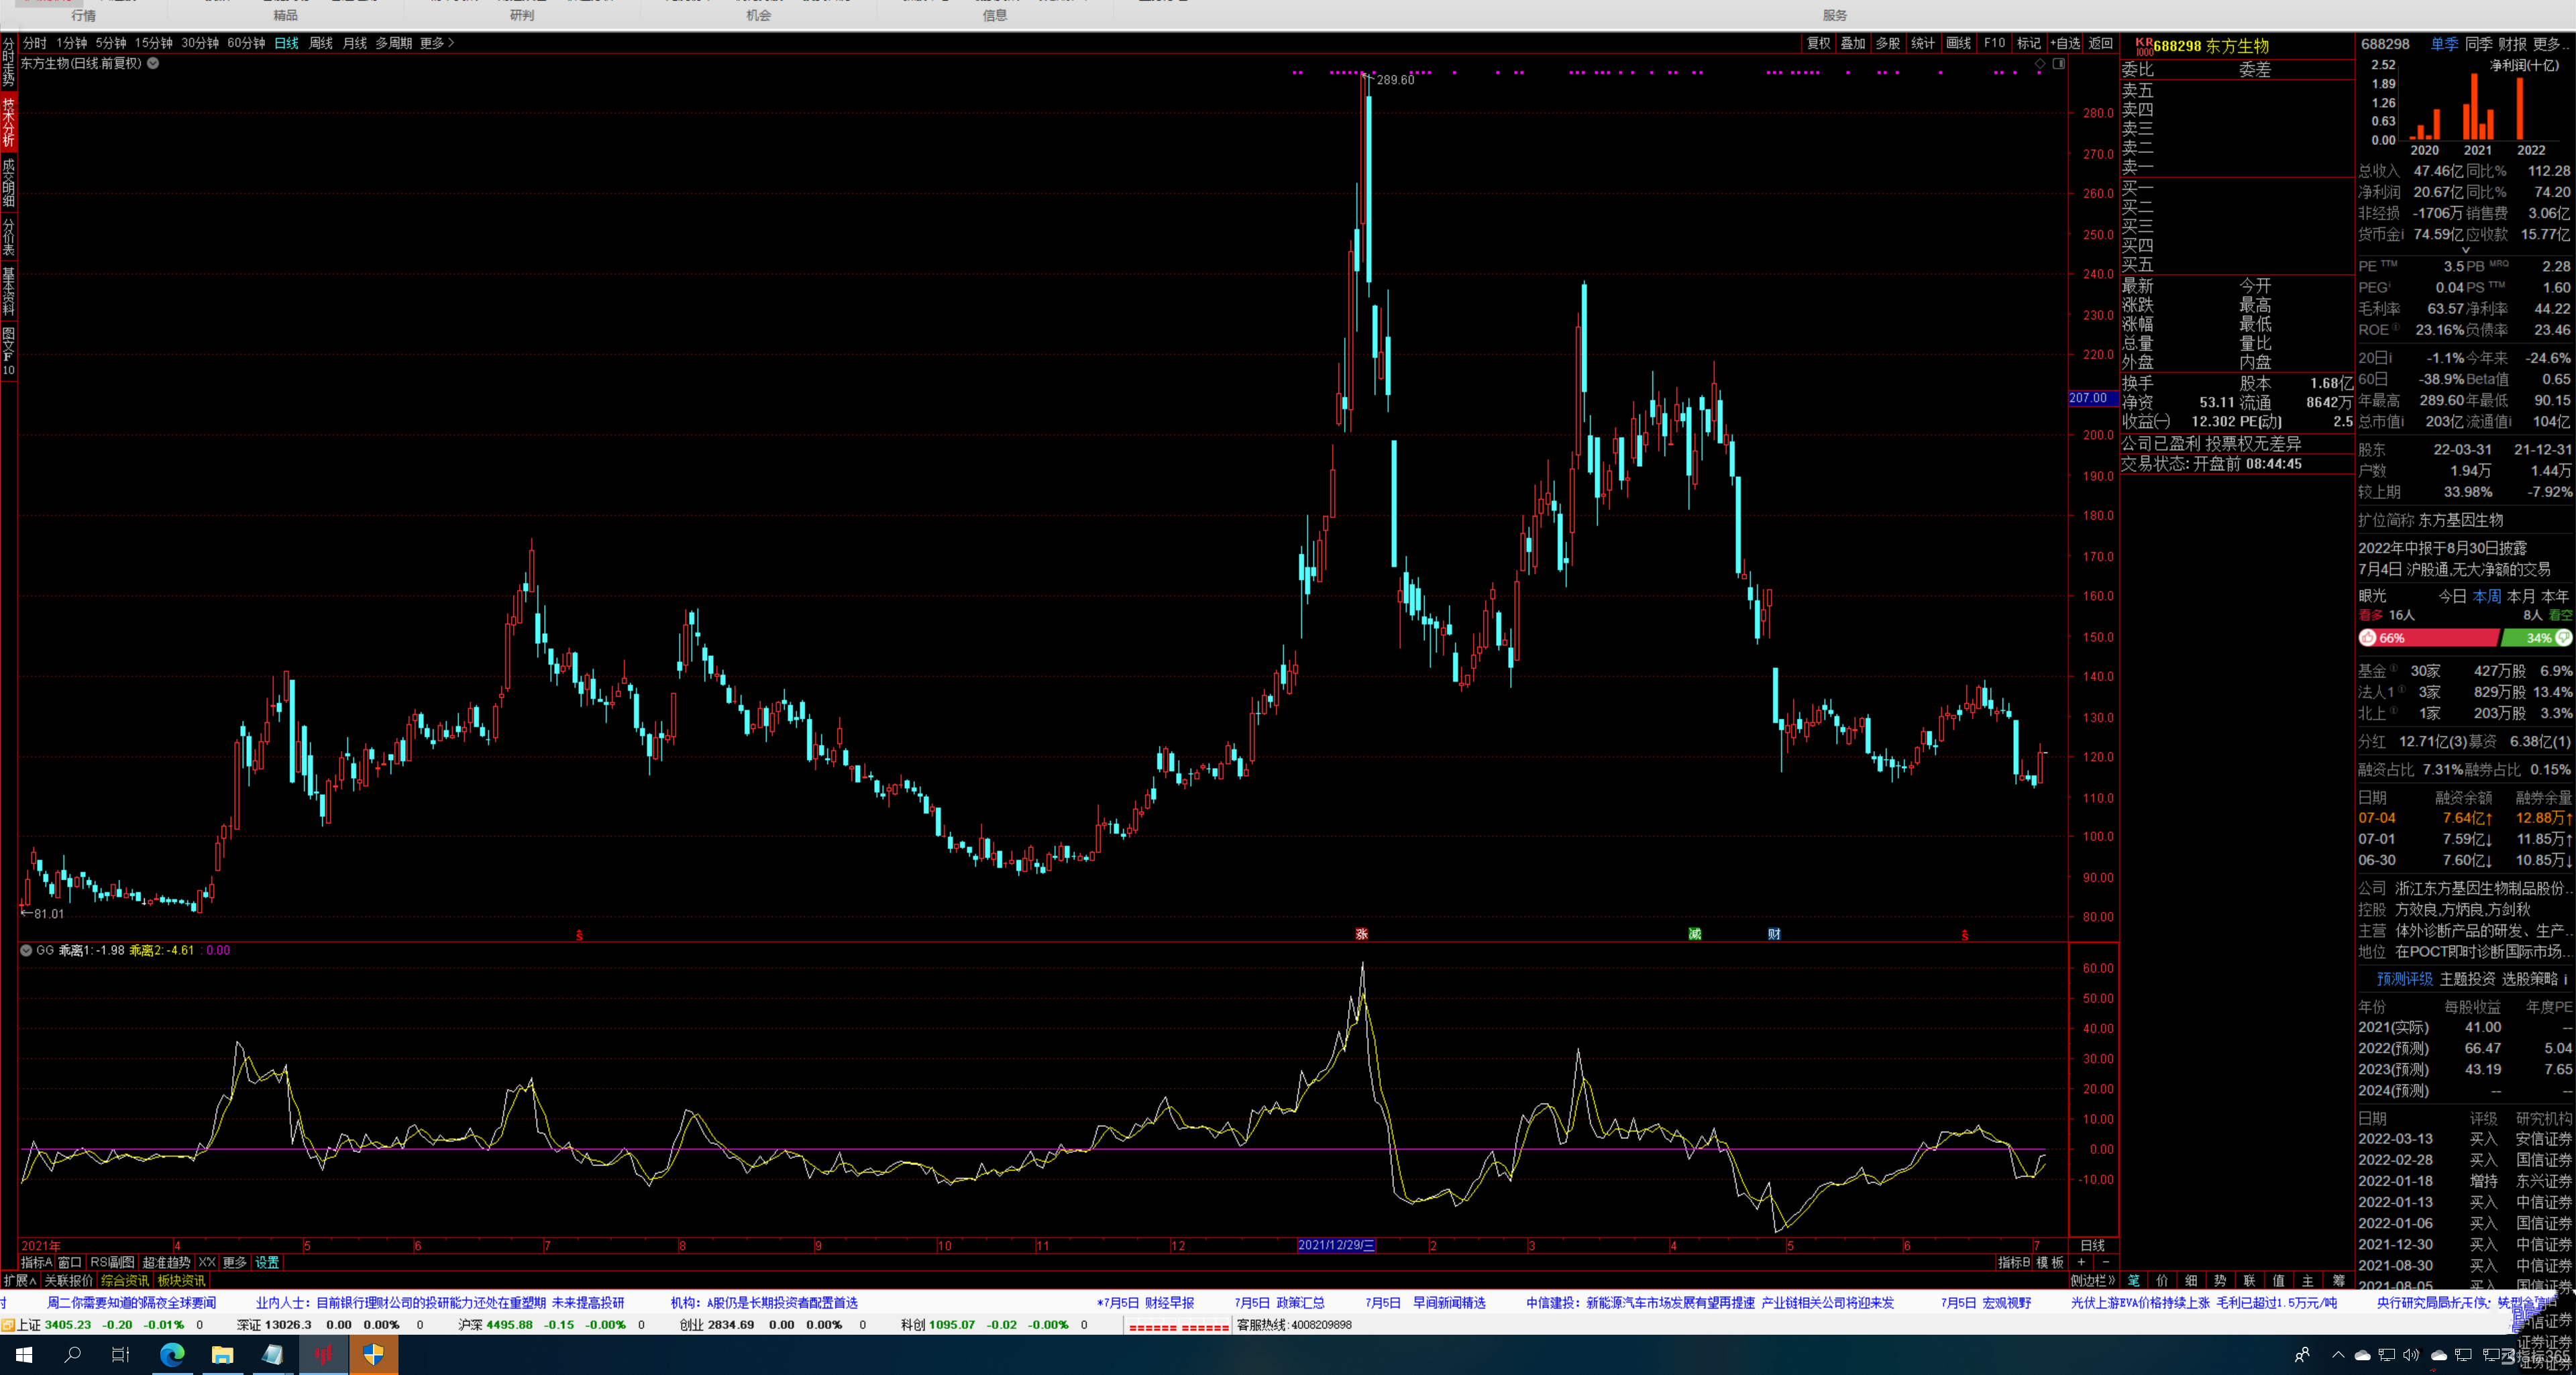Screen dimensions: 2576x1375
Task: Switch to the stock trading app taskbar icon
Action: click(x=323, y=1355)
